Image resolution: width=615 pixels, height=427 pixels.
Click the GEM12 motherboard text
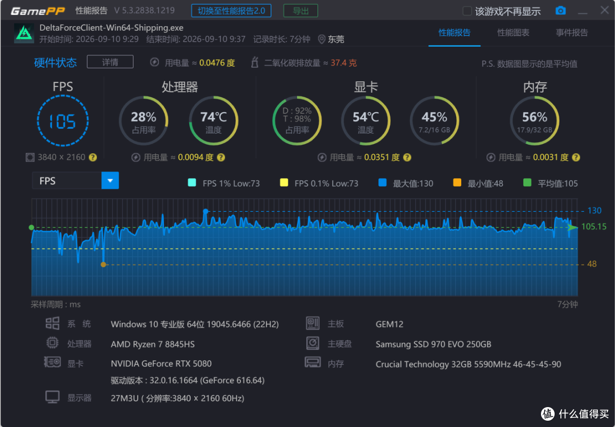(x=389, y=325)
